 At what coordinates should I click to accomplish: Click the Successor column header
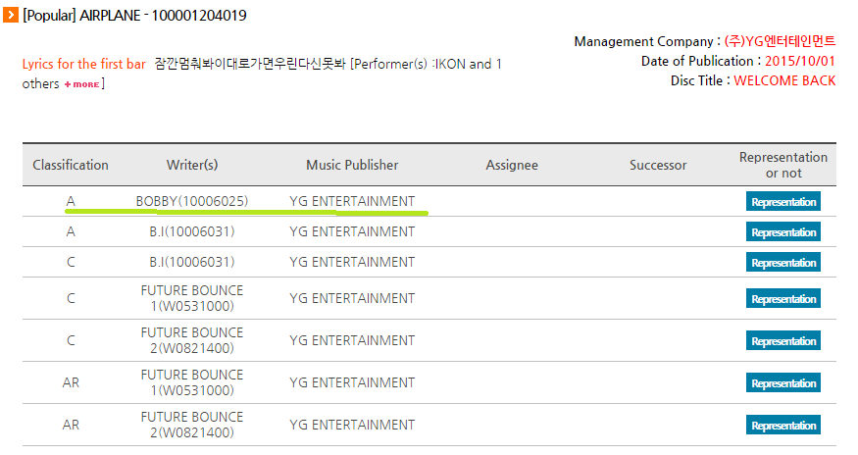click(x=658, y=165)
